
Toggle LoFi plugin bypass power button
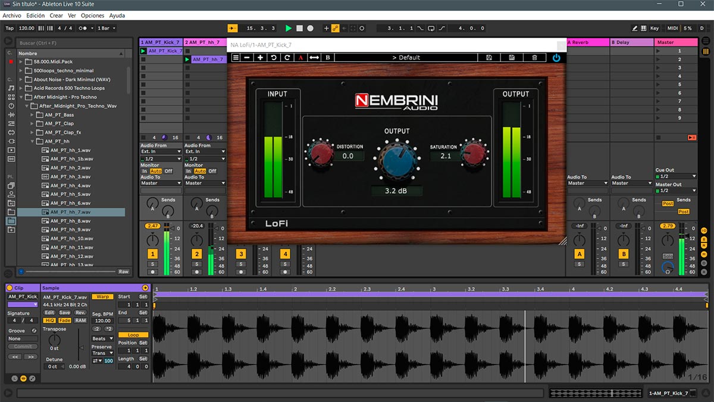(x=556, y=58)
